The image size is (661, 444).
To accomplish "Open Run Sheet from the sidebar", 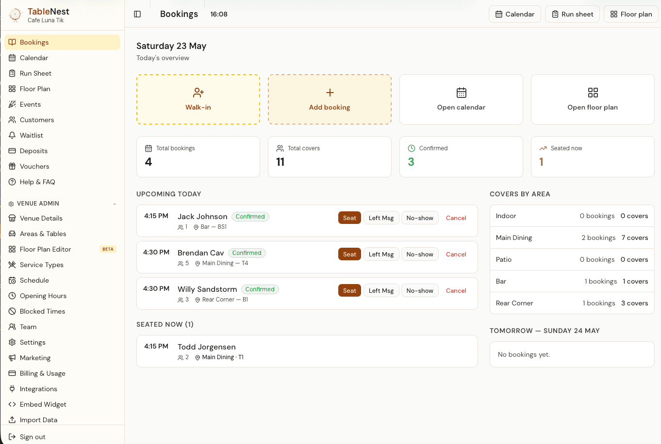I will 62,73.
